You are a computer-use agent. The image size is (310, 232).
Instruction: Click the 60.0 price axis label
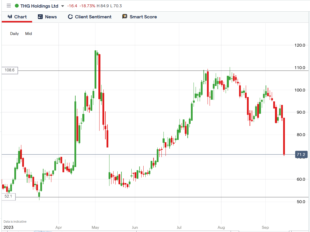coord(301,179)
